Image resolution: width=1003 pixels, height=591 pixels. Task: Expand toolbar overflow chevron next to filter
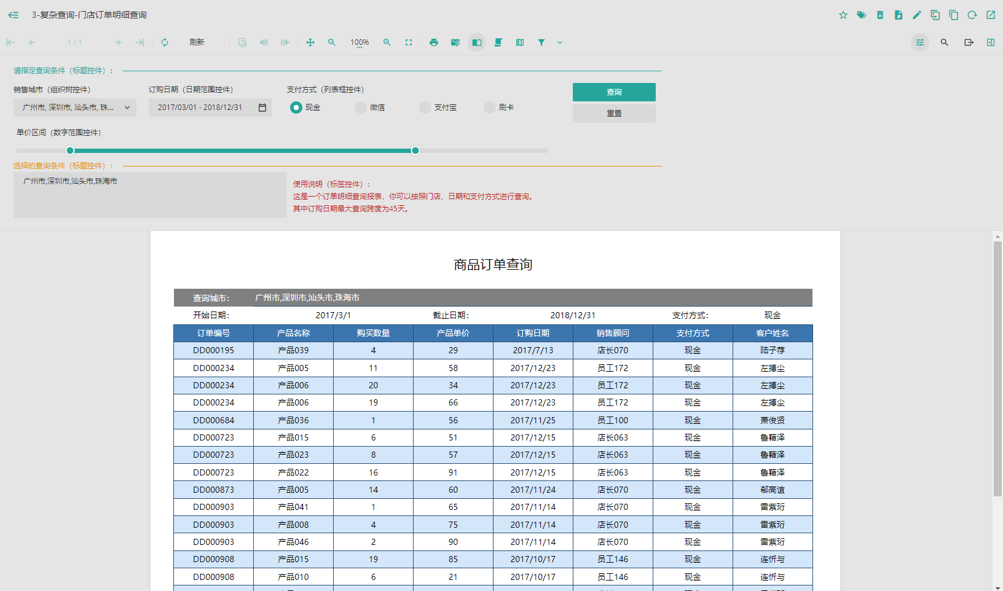[x=560, y=42]
